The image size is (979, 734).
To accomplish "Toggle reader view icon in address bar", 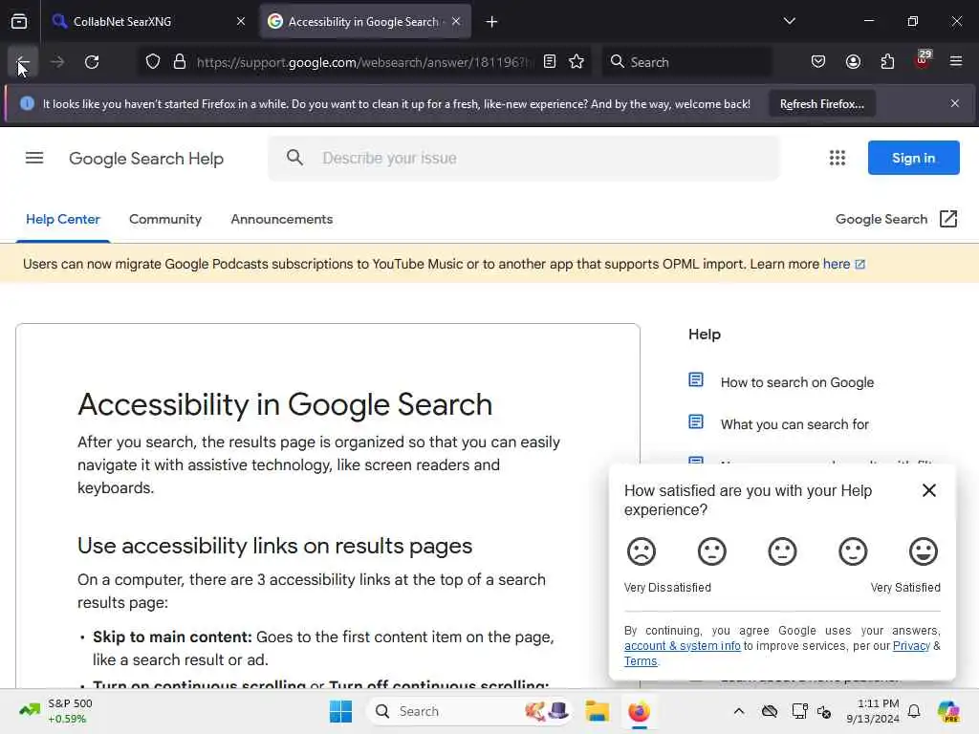I will 550,61.
